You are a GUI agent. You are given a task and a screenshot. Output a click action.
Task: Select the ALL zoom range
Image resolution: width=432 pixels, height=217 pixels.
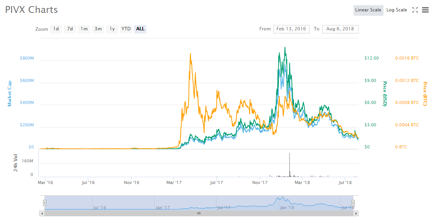click(x=140, y=29)
